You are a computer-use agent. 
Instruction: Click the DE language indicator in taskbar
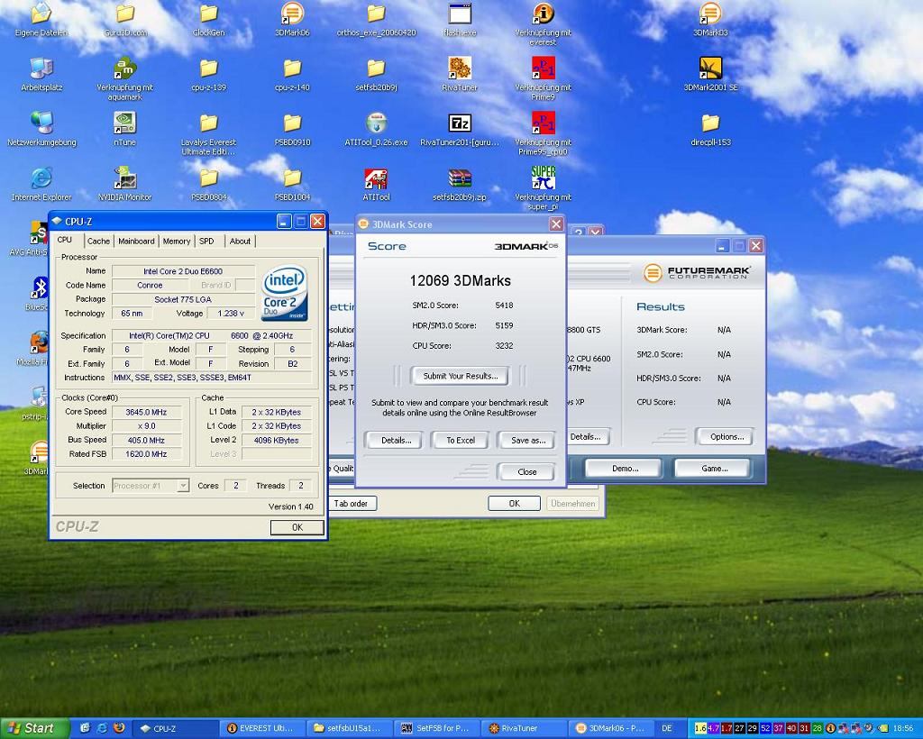click(667, 728)
